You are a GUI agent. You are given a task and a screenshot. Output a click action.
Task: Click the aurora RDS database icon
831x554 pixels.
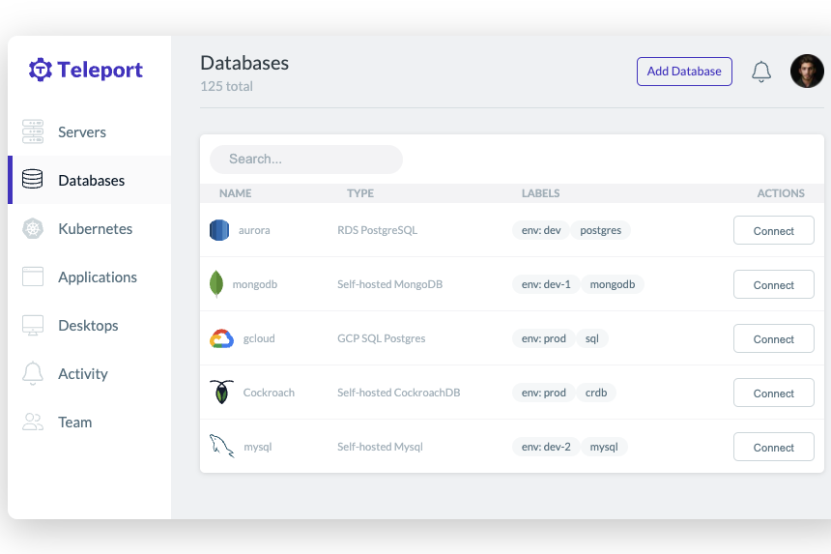(219, 230)
